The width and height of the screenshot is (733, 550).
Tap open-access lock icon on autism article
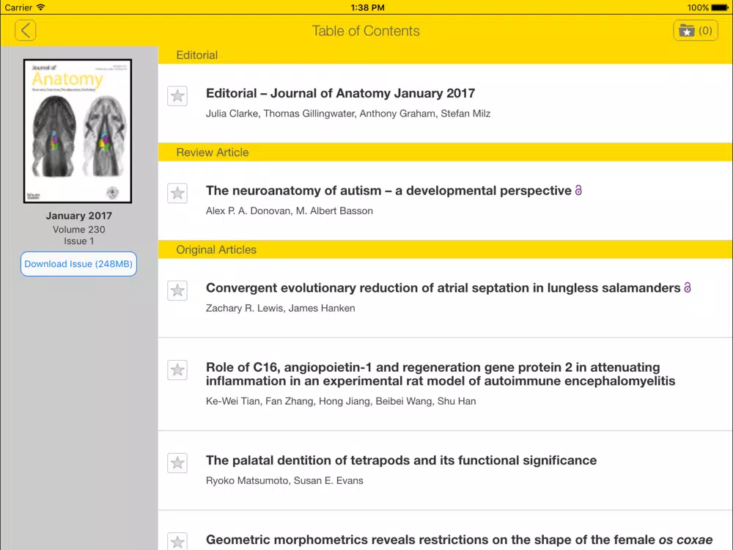[578, 191]
